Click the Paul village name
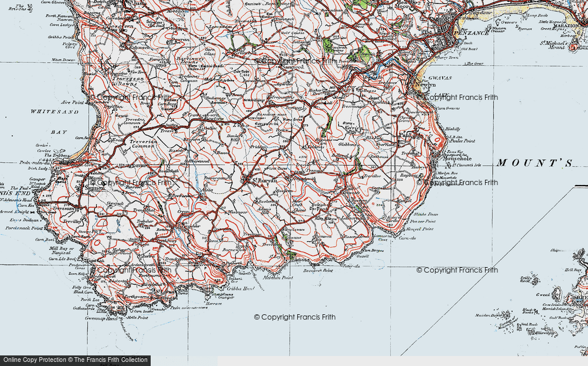The height and width of the screenshot is (366, 588). point(405,134)
